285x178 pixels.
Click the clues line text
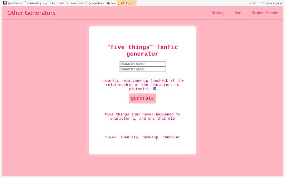tap(142, 137)
